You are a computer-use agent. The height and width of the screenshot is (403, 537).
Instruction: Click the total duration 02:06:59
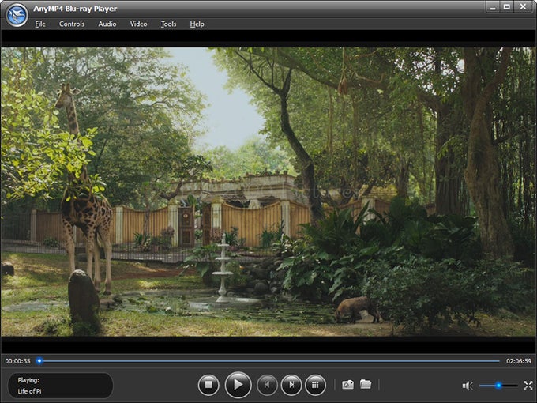click(x=519, y=361)
